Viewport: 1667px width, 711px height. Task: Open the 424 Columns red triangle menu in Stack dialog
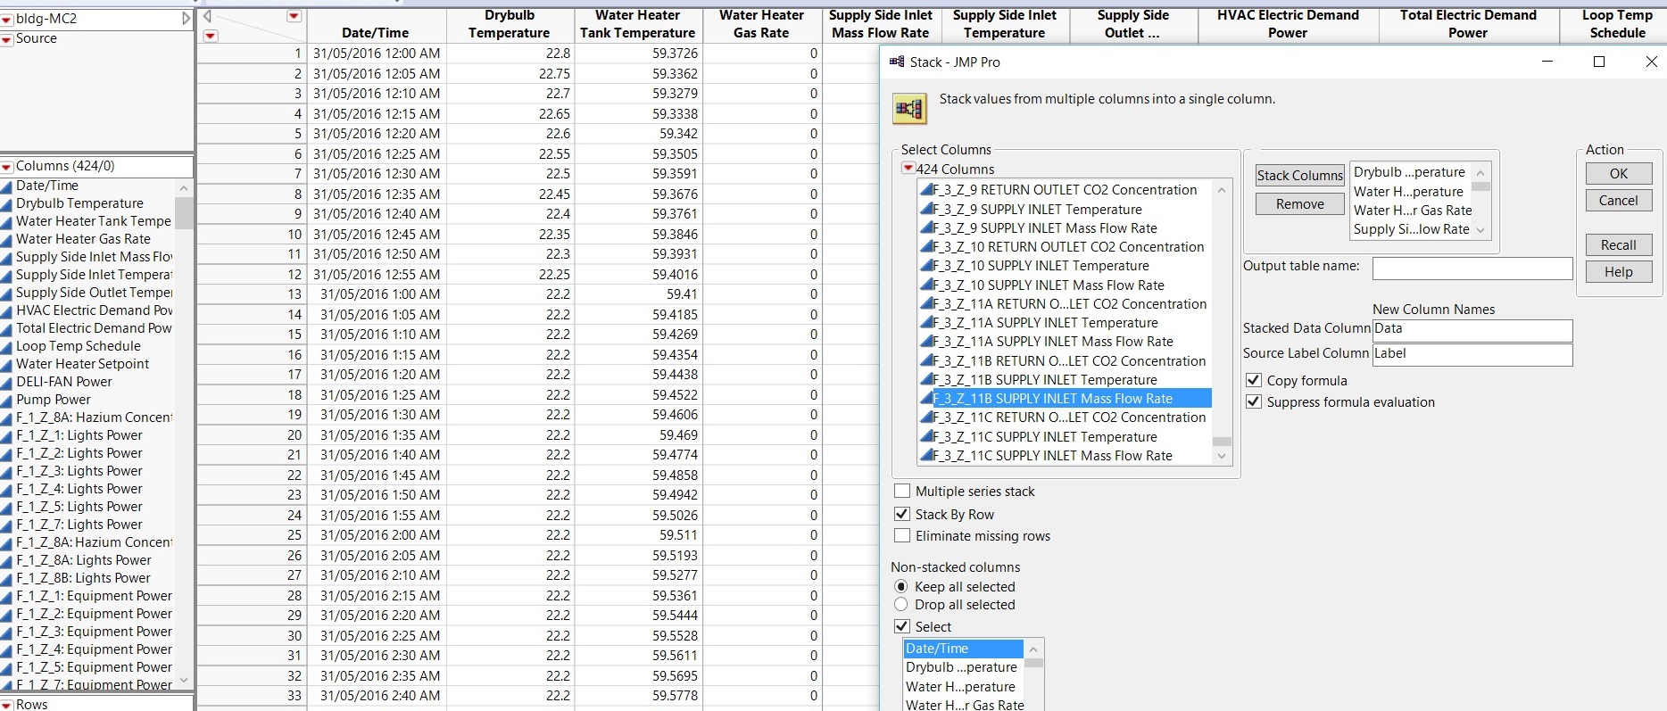[908, 169]
